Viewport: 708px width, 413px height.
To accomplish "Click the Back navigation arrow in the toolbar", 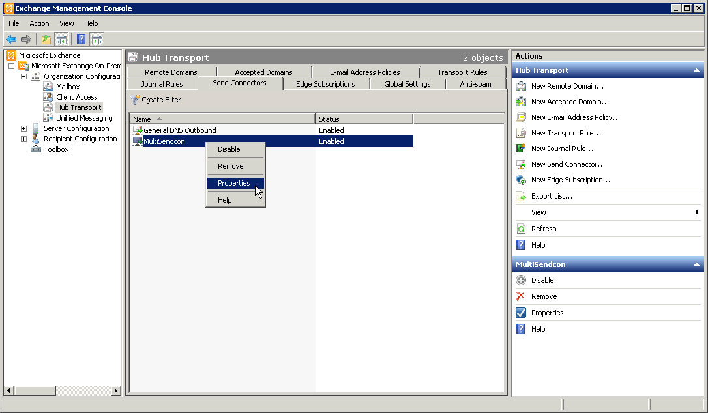I will 11,39.
